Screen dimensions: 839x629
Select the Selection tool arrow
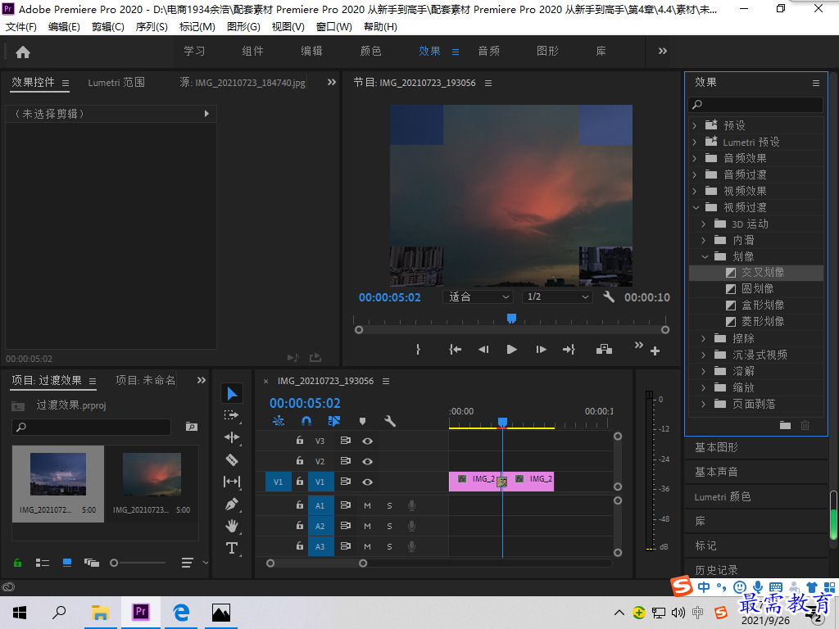pyautogui.click(x=232, y=394)
